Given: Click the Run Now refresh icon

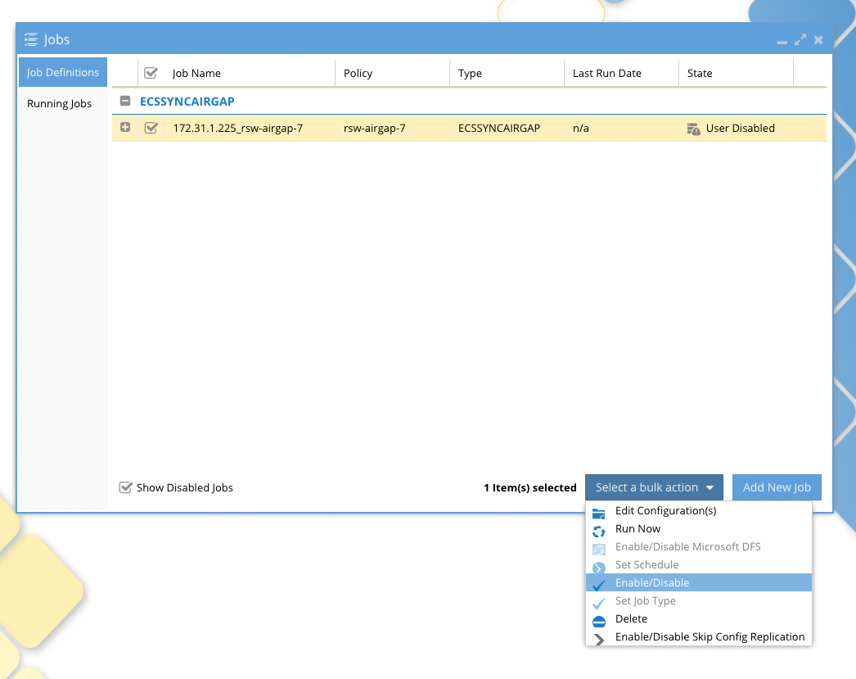Looking at the screenshot, I should (599, 528).
